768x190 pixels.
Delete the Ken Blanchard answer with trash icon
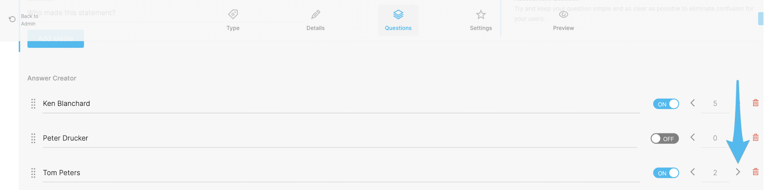click(x=755, y=103)
